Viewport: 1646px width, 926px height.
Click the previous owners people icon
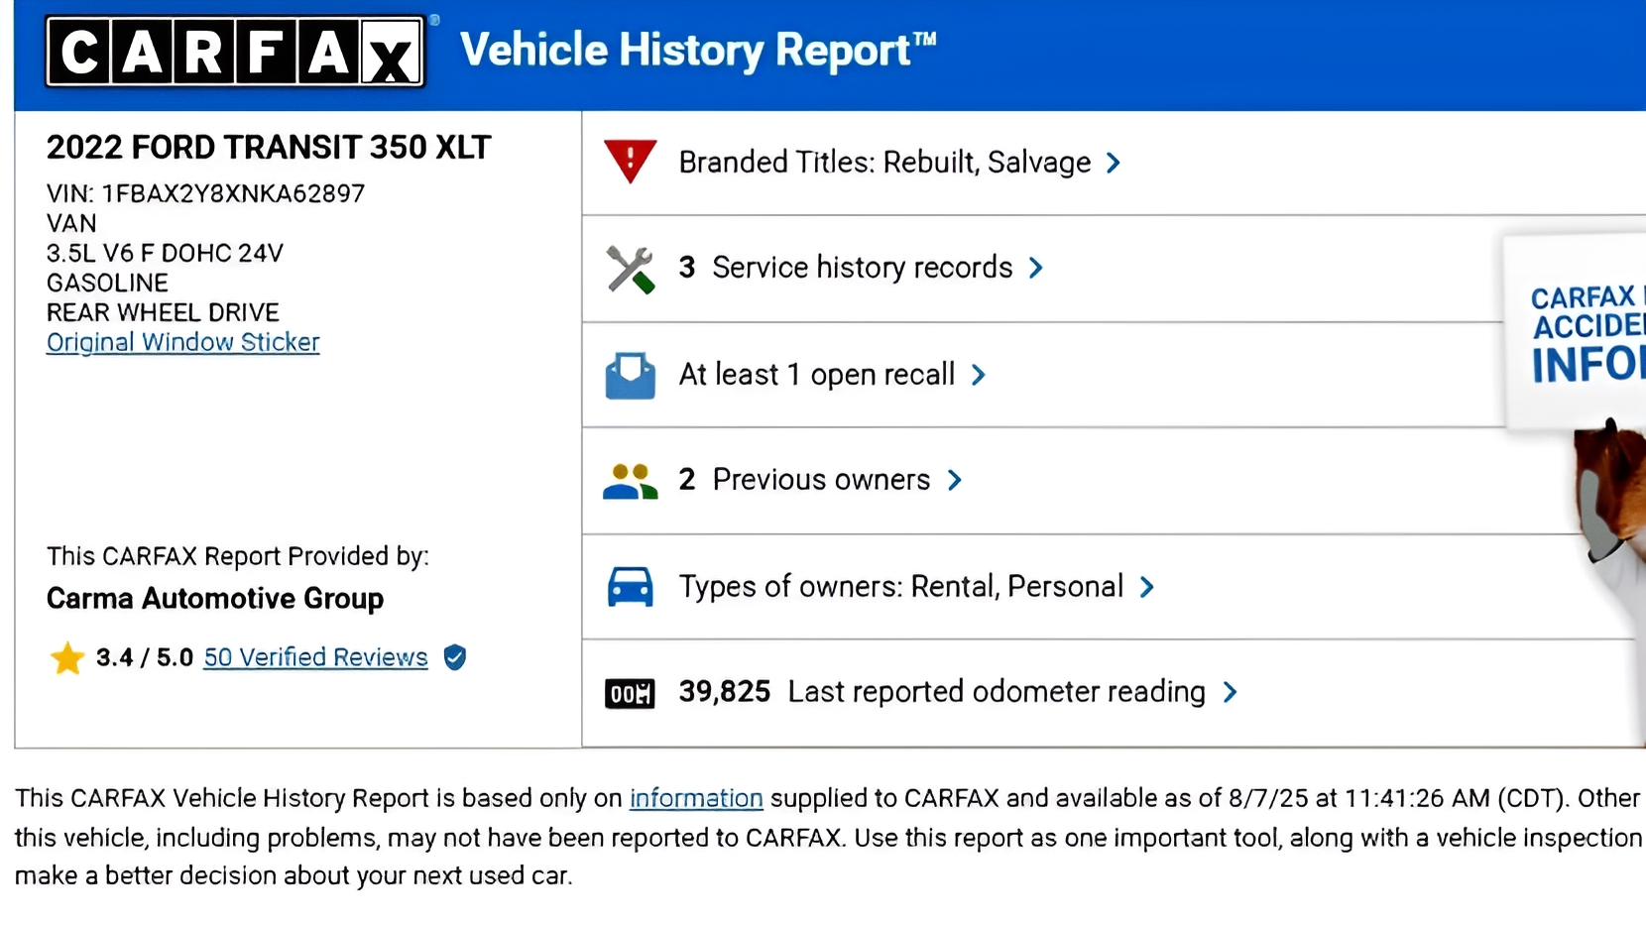coord(631,481)
